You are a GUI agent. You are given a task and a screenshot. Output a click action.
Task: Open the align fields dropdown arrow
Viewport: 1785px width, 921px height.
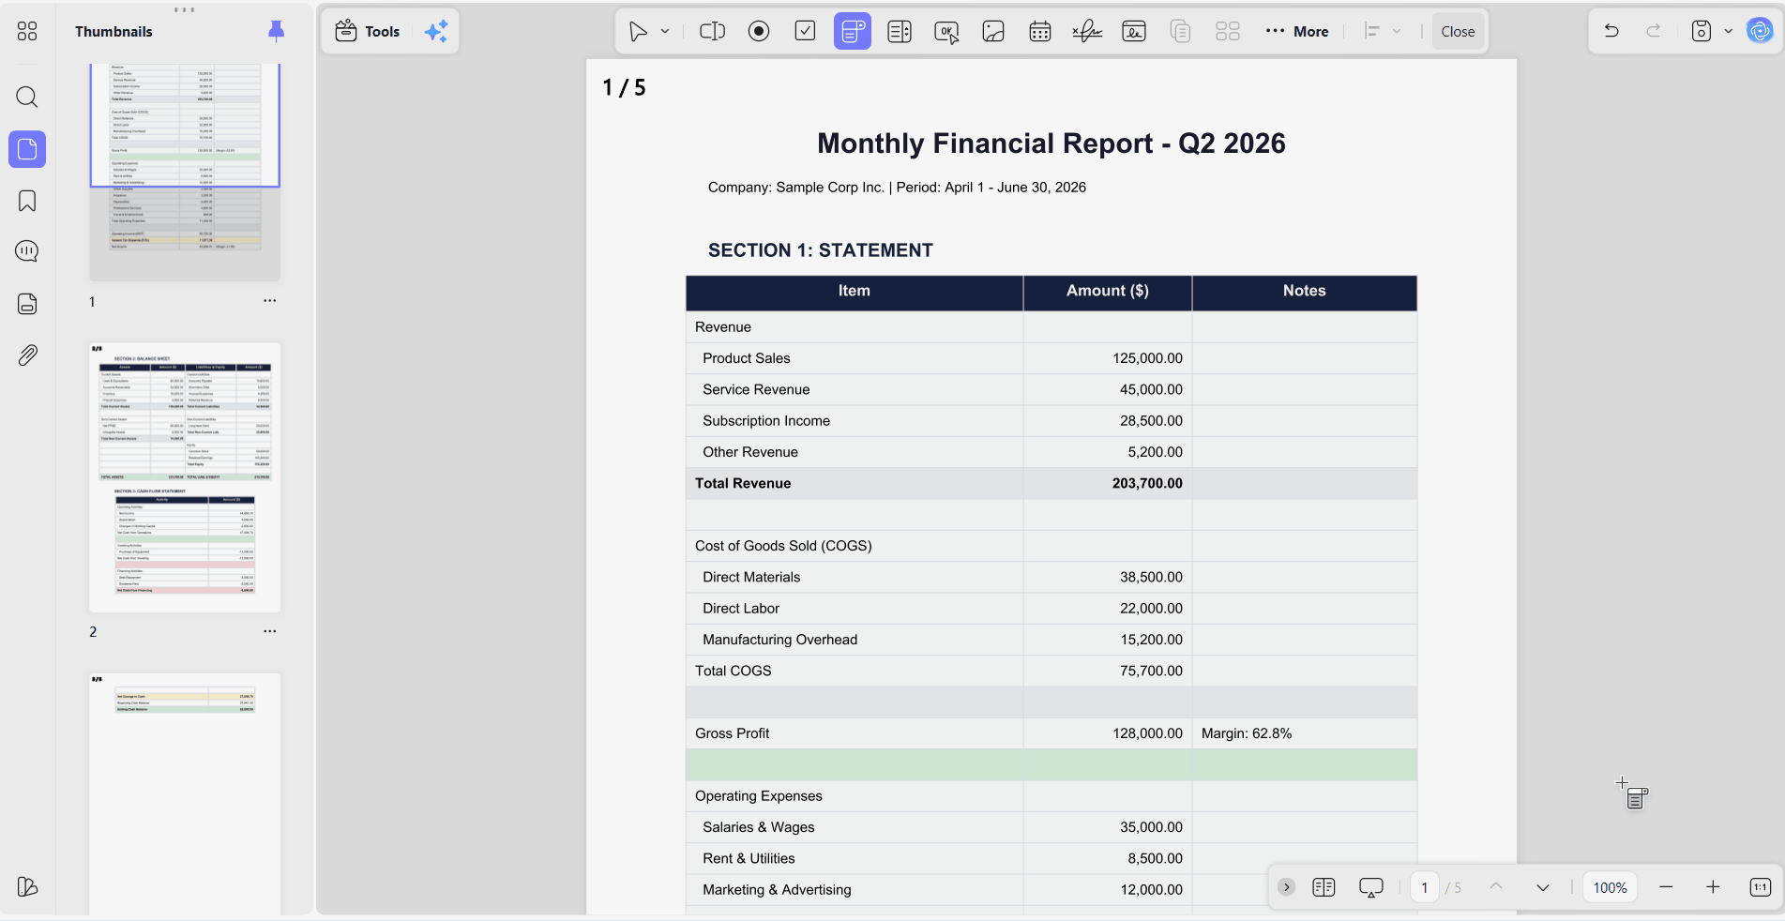pos(1397,32)
